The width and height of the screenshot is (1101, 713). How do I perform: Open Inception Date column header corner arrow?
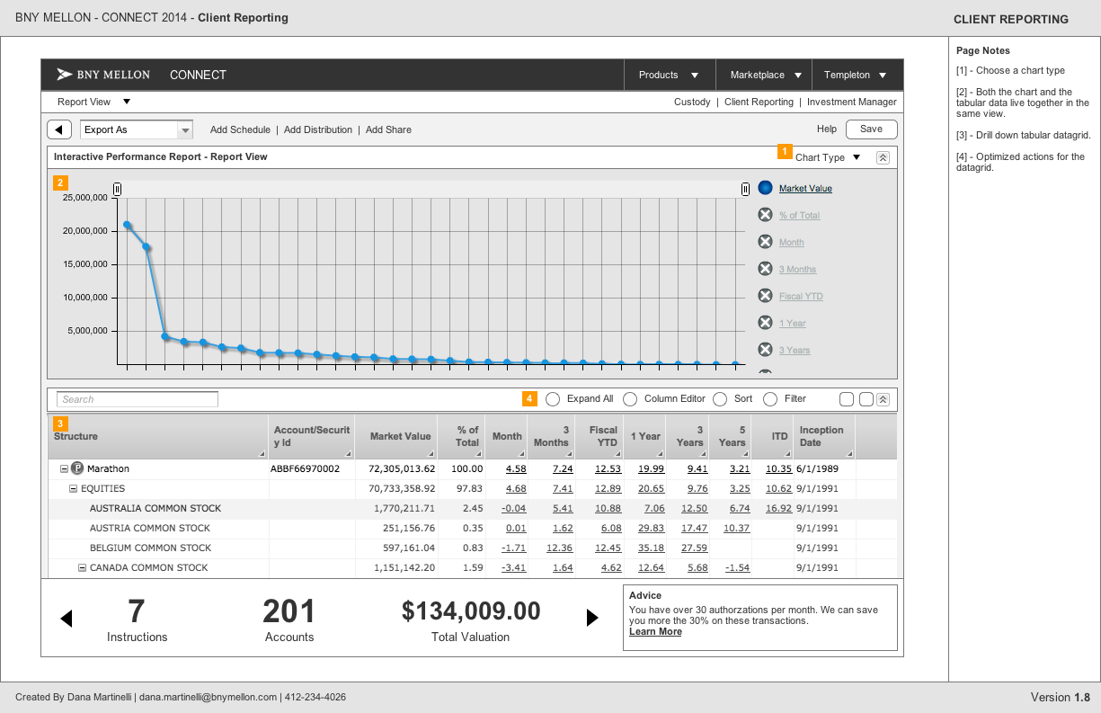[848, 454]
